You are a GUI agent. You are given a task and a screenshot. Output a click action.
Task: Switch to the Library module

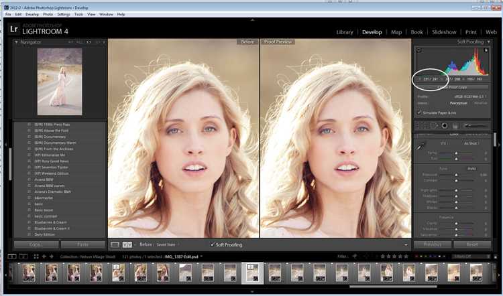click(345, 32)
